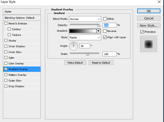Click the Angle value field

tap(85, 46)
